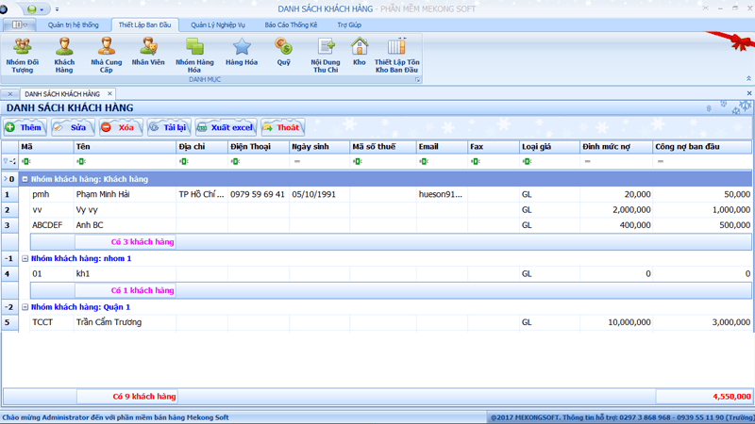
Task: Click filter field under Mã column
Action: [x=46, y=161]
